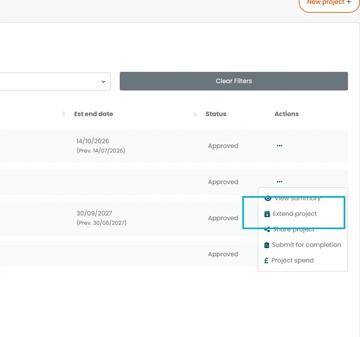360x337 pixels.
Task: Click the eye icon beside View summary
Action: tap(267, 198)
